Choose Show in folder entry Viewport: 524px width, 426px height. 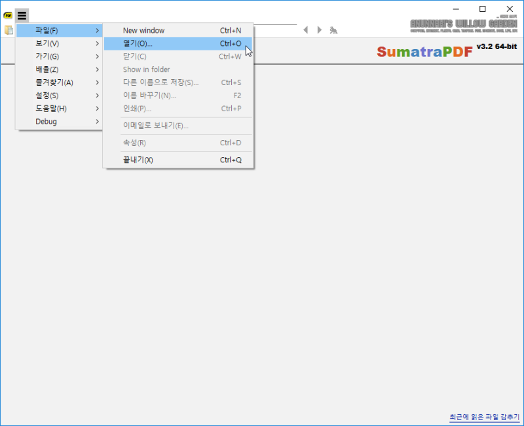(178, 69)
